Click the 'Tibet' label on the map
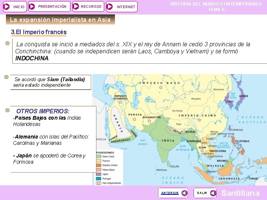 click(179, 124)
